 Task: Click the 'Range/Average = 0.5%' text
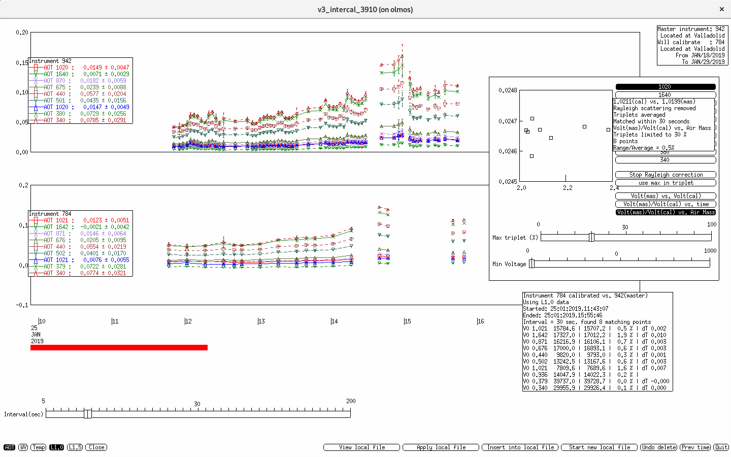644,148
